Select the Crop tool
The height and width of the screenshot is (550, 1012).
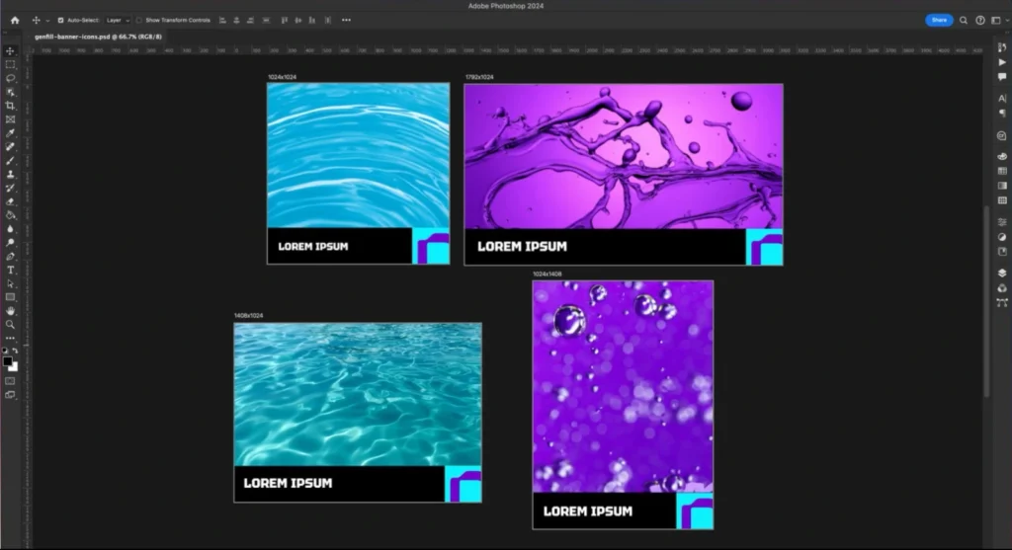[x=10, y=106]
